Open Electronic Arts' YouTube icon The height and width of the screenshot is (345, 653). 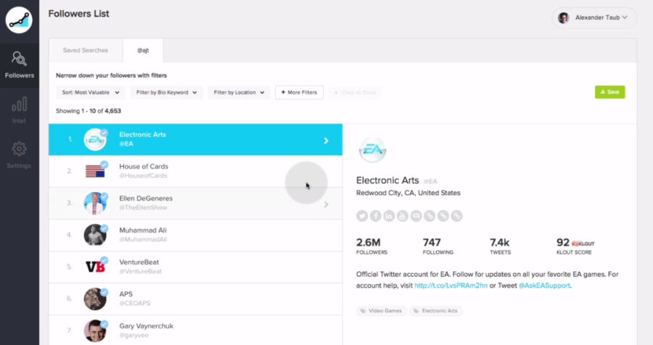(x=402, y=216)
